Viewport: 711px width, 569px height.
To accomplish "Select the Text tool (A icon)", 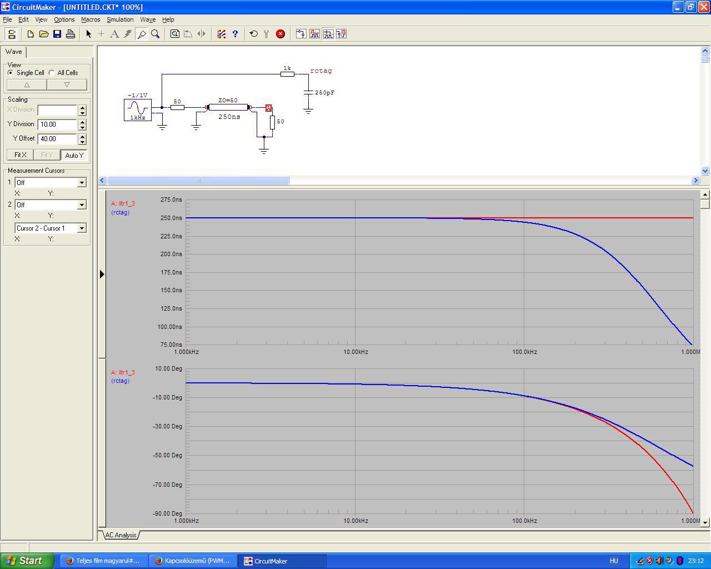I will pyautogui.click(x=114, y=34).
